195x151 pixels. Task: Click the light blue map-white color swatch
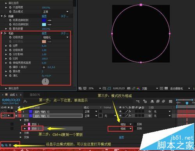[44, 25]
